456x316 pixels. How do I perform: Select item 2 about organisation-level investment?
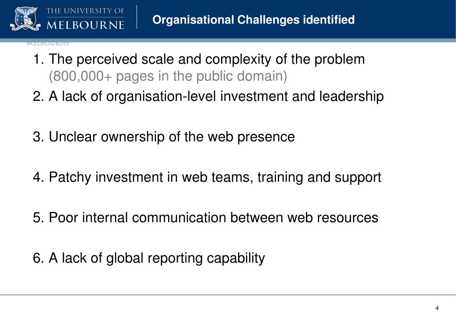click(x=208, y=96)
